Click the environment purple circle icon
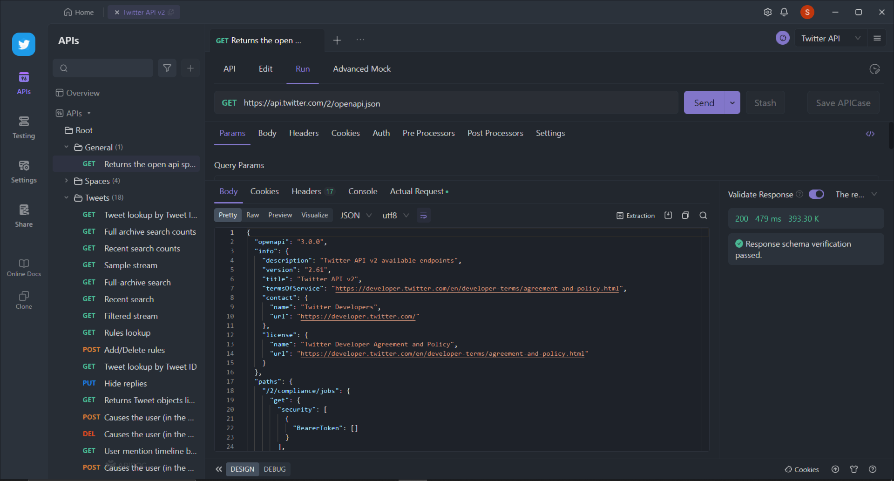This screenshot has height=481, width=894. [783, 38]
